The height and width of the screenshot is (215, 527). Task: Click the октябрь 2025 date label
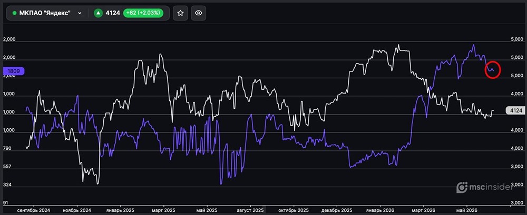[x=294, y=210]
